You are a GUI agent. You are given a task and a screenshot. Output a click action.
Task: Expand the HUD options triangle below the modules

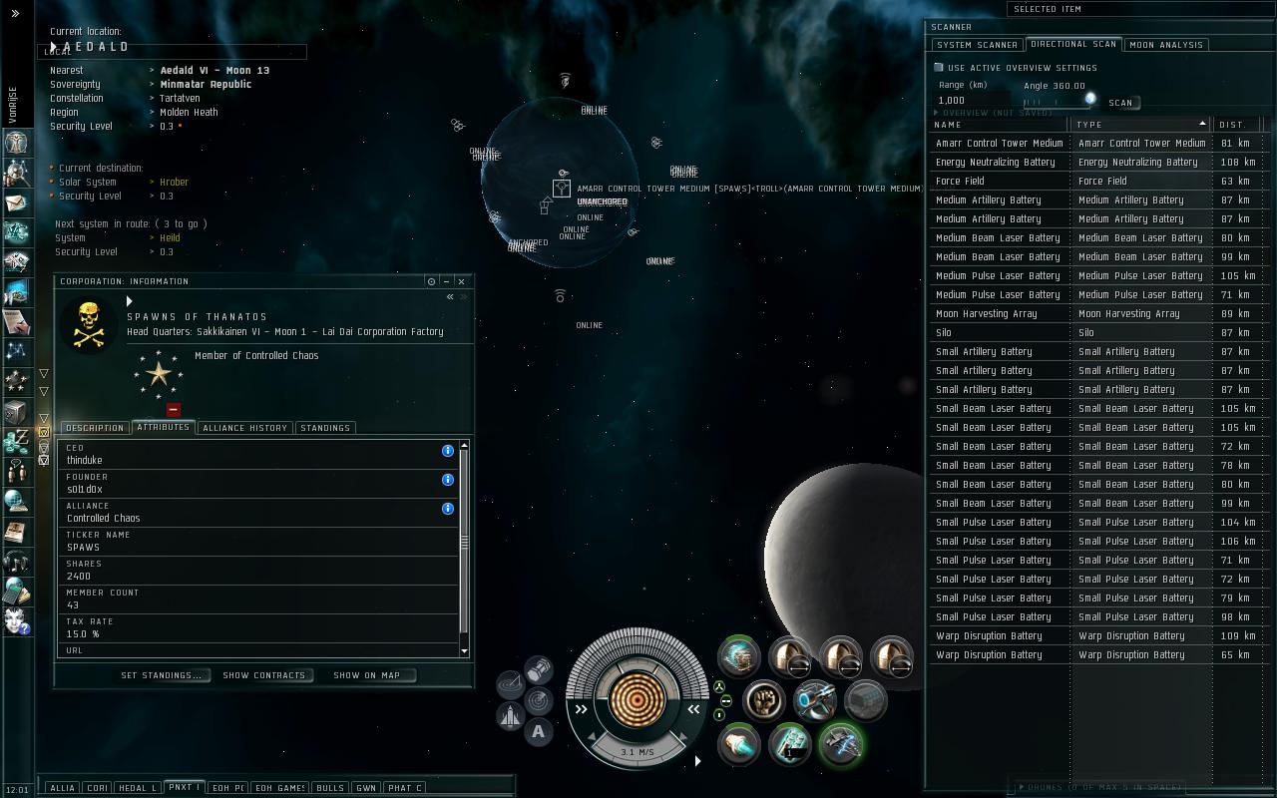click(x=697, y=761)
